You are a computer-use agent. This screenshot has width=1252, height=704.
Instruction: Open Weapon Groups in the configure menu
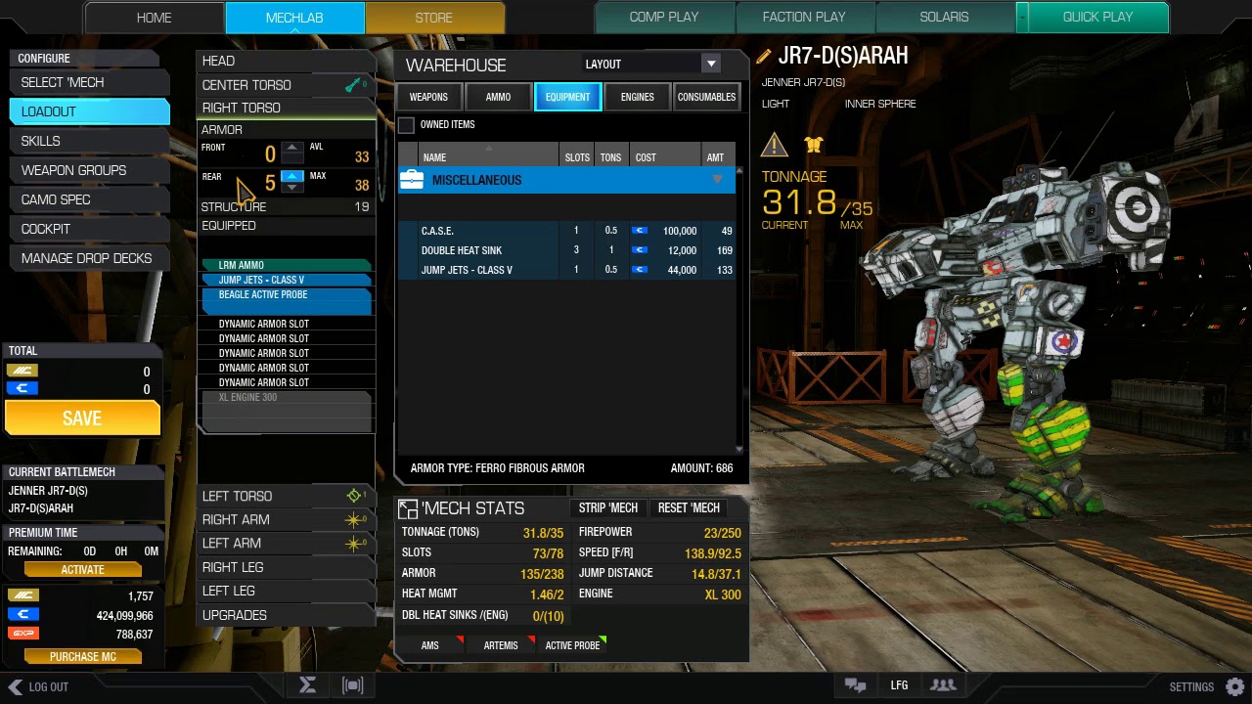pos(89,171)
